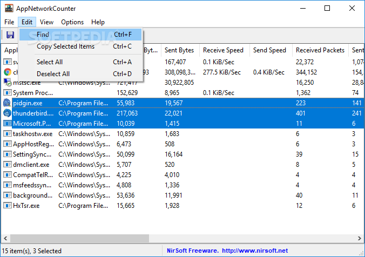Click the SettingSync row icon
The width and height of the screenshot is (365, 257).
pyautogui.click(x=8, y=154)
